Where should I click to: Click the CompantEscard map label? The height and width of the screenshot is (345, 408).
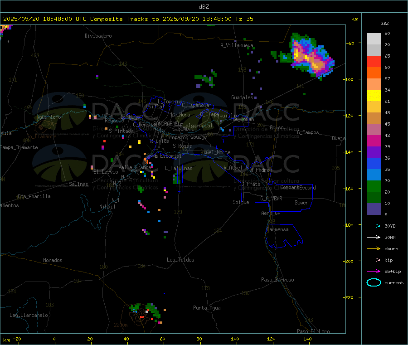click(x=298, y=188)
